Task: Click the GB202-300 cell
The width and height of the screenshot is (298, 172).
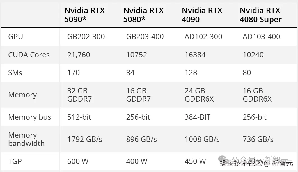Action: pyautogui.click(x=86, y=37)
